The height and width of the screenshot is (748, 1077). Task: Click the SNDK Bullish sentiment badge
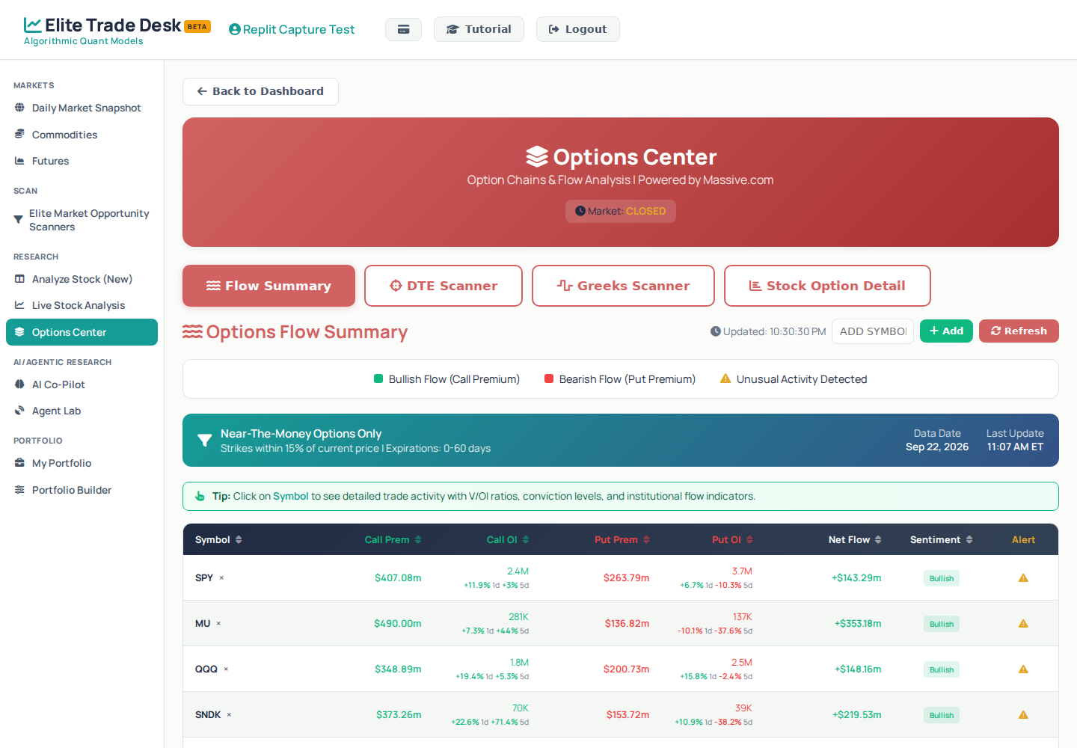pyautogui.click(x=942, y=715)
